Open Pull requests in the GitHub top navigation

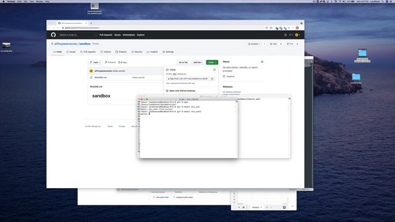point(106,35)
